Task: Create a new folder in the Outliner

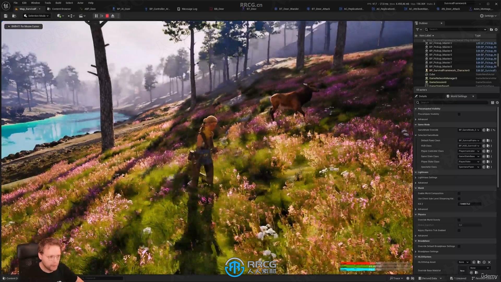Action: (491, 30)
